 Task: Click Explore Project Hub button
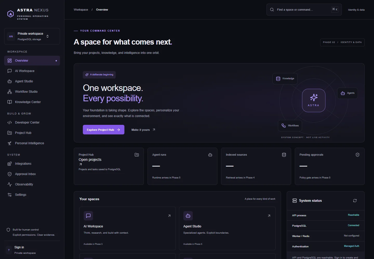[x=104, y=130]
